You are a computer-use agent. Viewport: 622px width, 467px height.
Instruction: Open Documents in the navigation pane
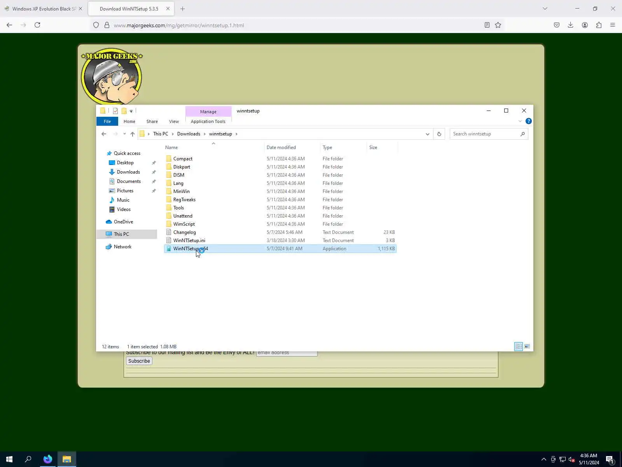coord(129,181)
